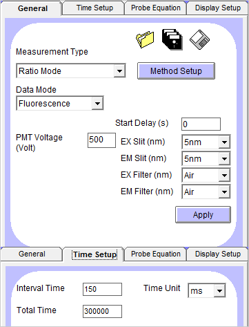Click the Total Time label
Screen dimensions: 249x327
[37, 310]
